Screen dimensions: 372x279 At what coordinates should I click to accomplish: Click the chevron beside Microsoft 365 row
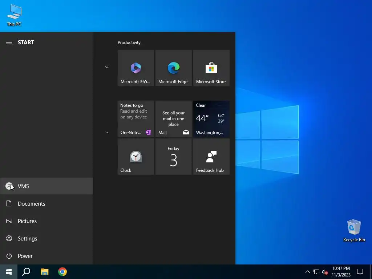coord(107,67)
